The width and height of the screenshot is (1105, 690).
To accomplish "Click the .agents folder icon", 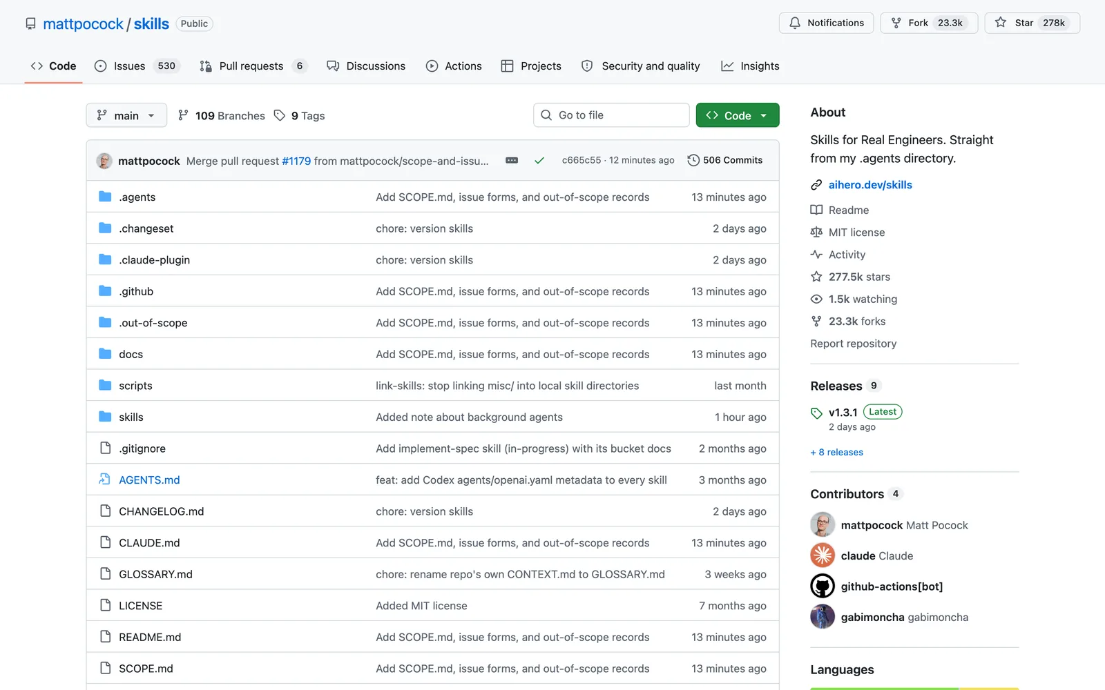I will 105,197.
